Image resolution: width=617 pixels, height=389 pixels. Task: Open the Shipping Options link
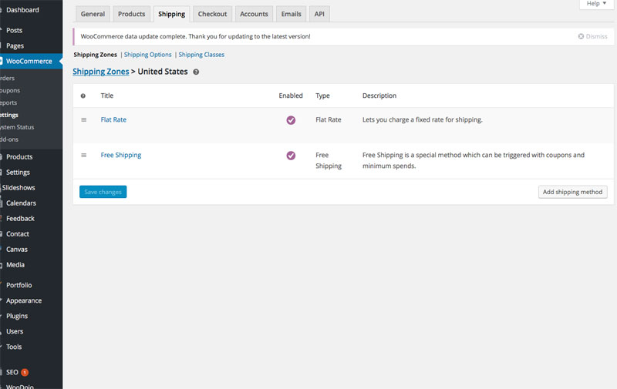[148, 55]
